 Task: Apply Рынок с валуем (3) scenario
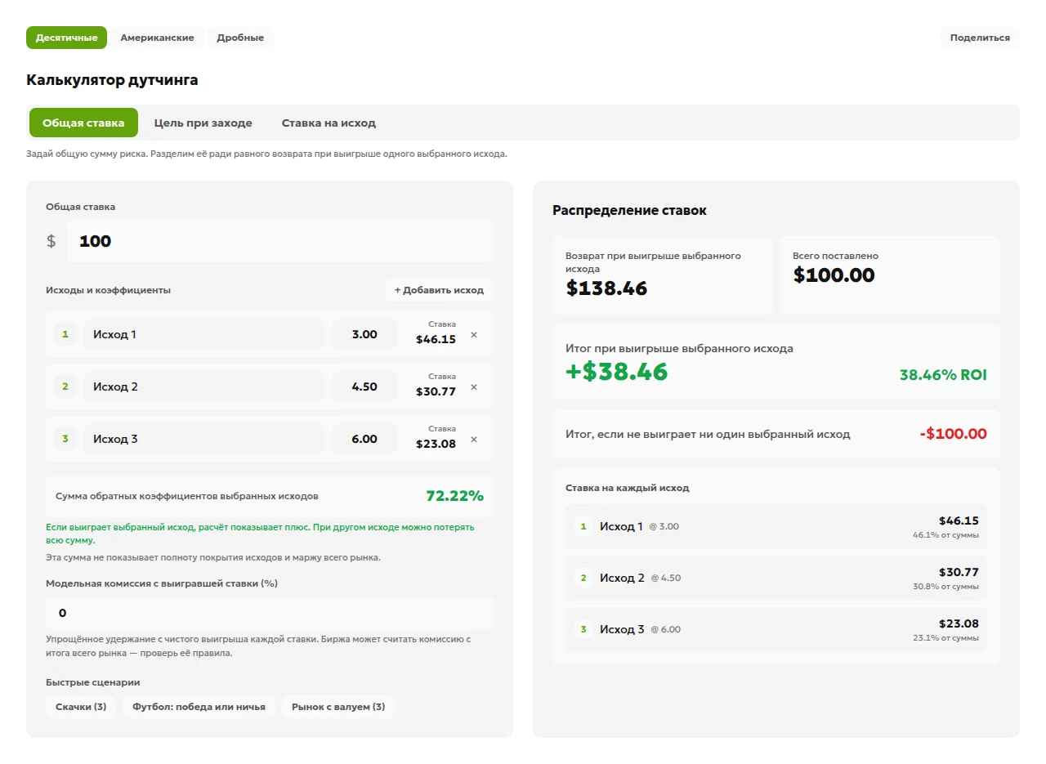[x=338, y=707]
